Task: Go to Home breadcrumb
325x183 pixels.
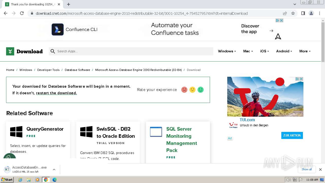Action: point(10,70)
